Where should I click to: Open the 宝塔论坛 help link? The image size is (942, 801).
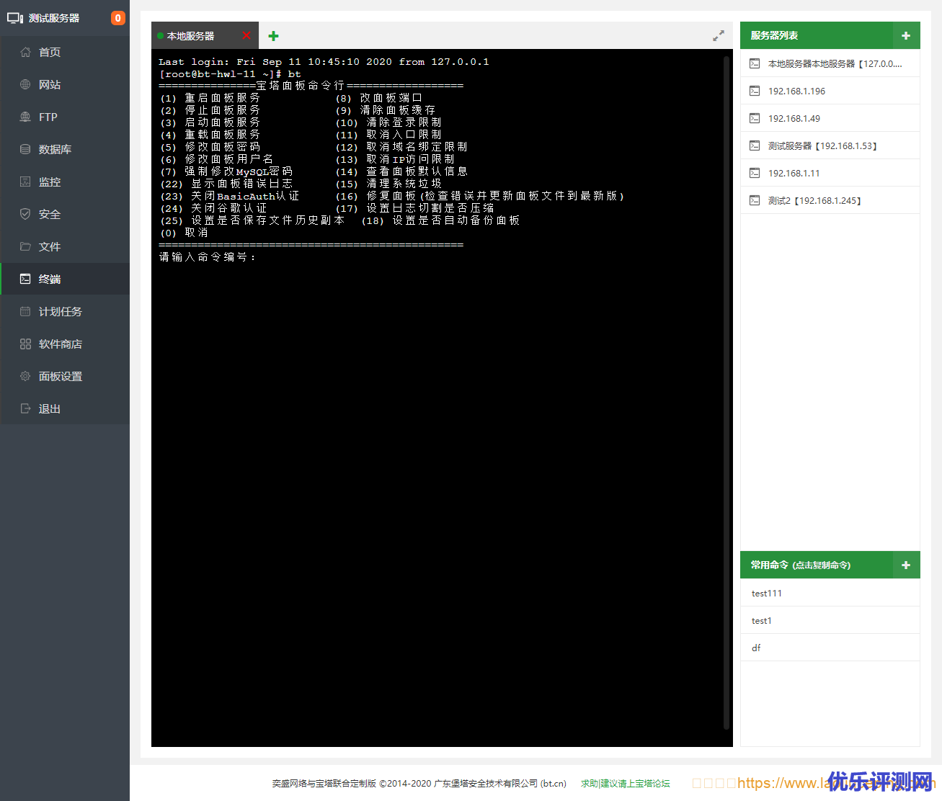[x=625, y=784]
